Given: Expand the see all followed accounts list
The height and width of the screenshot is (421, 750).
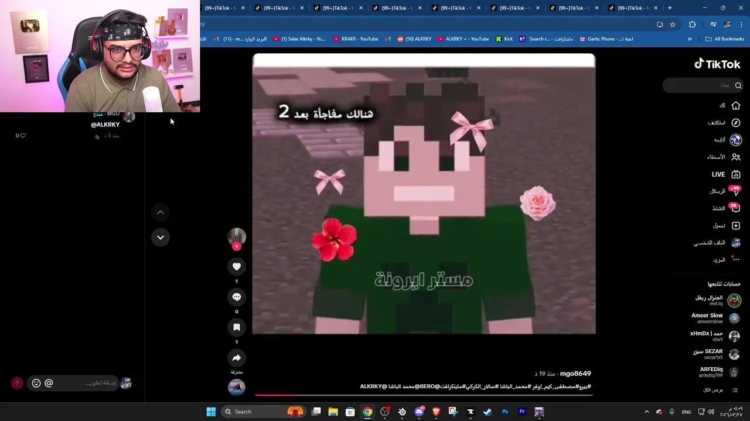Looking at the screenshot, I should click(x=720, y=390).
